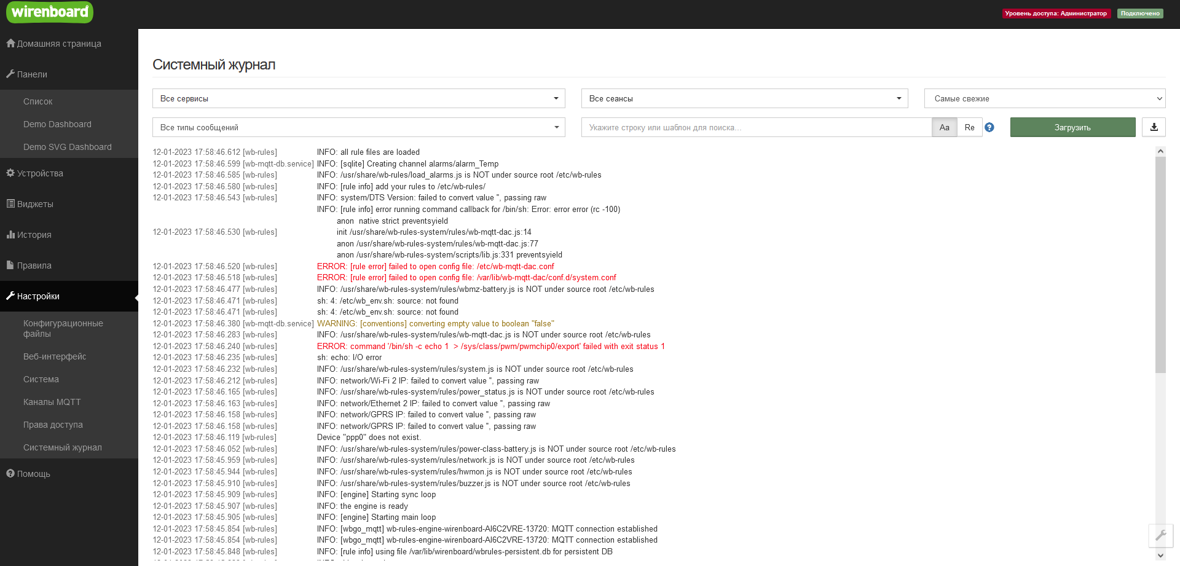Open Widgets section with list icon
The width and height of the screenshot is (1180, 566).
coord(10,204)
